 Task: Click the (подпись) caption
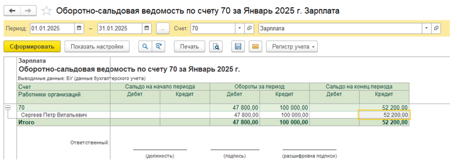point(235,156)
